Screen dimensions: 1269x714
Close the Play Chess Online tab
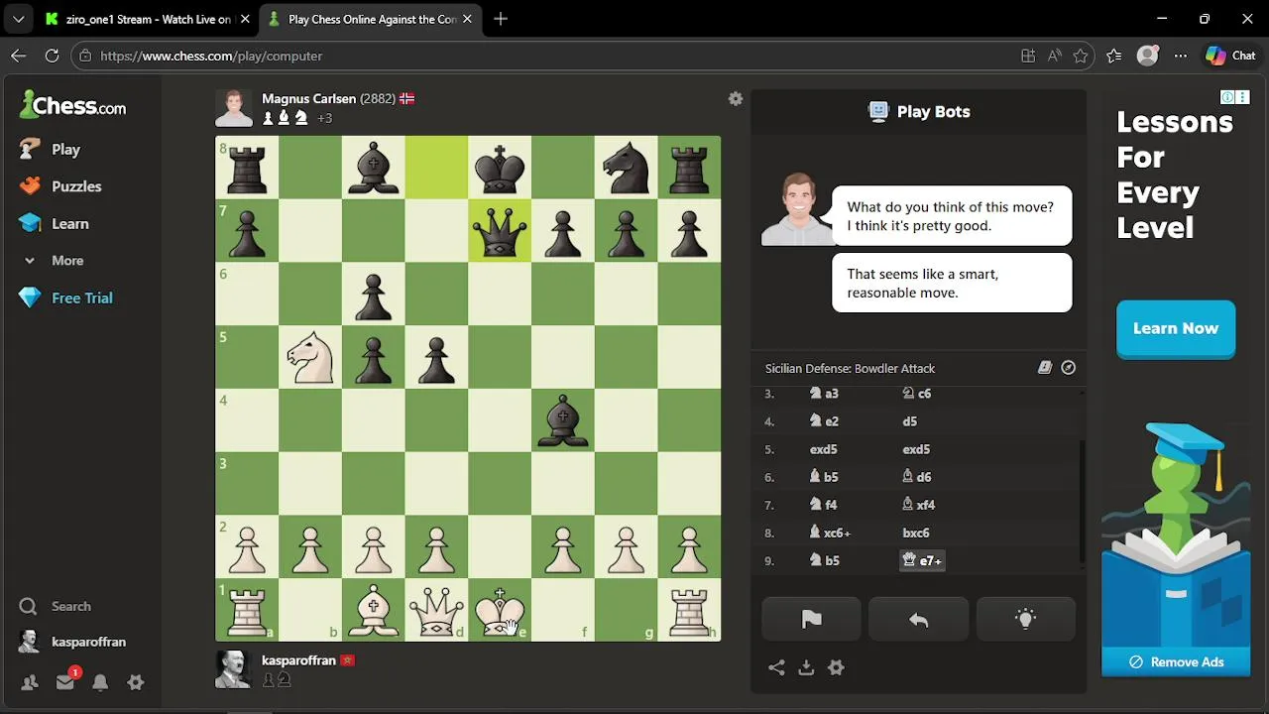pyautogui.click(x=467, y=19)
